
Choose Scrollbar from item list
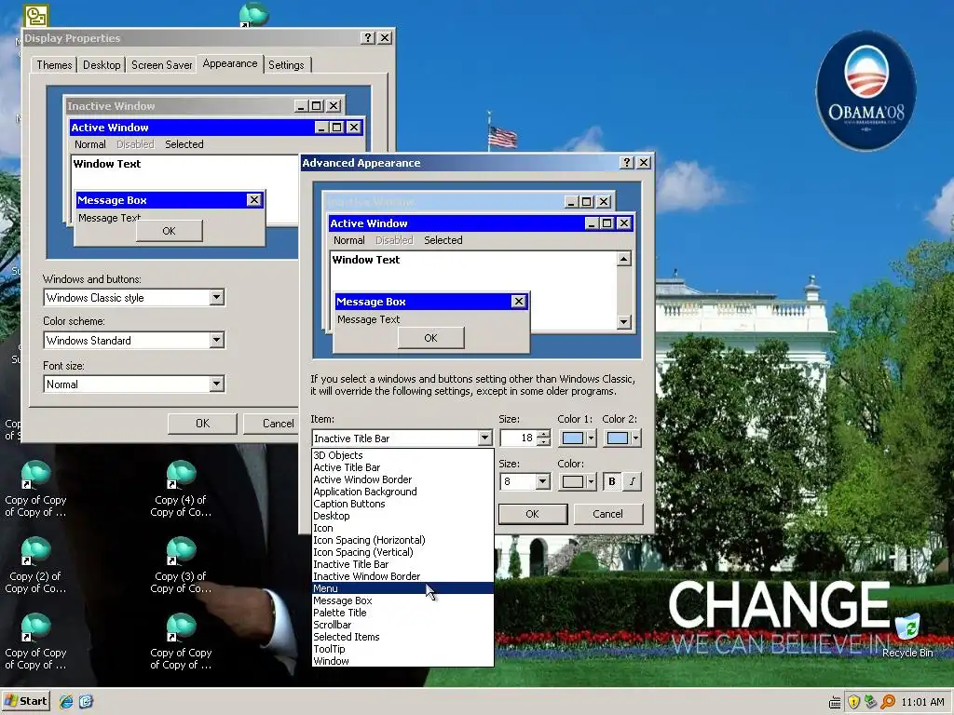pyautogui.click(x=402, y=625)
